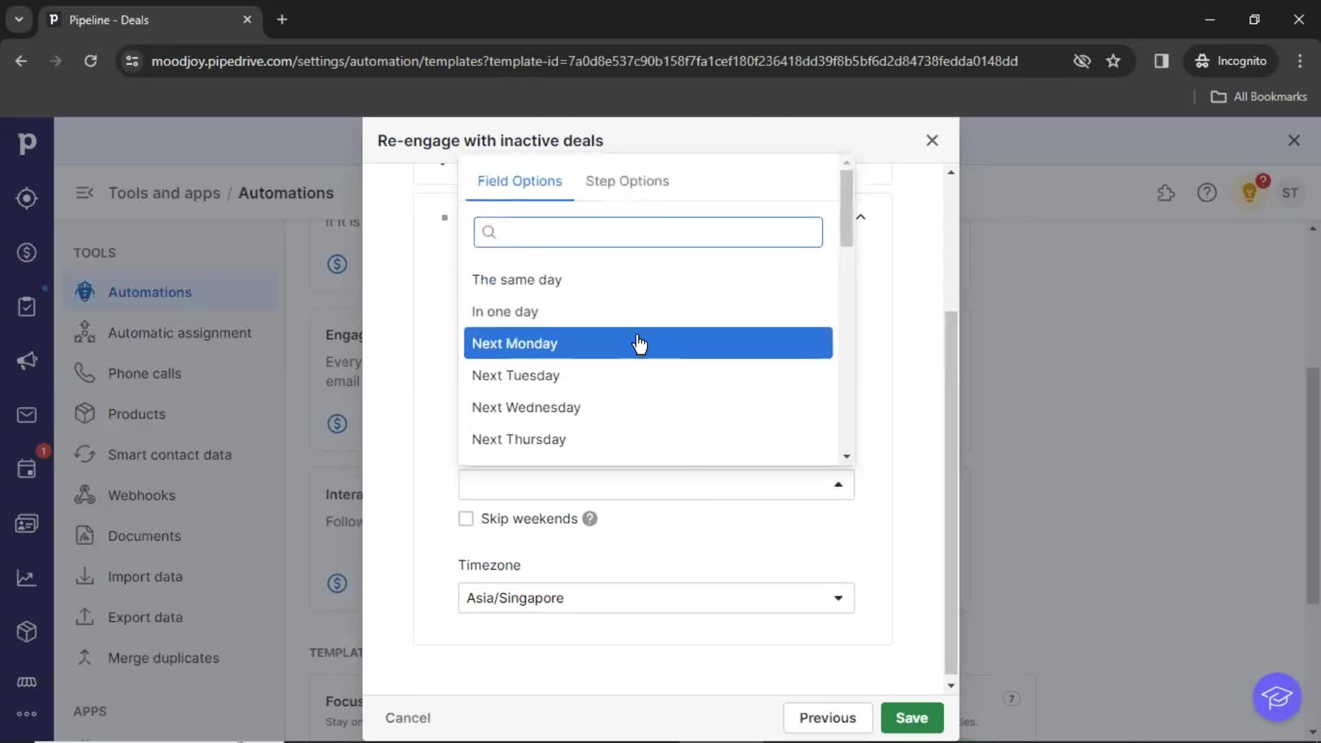This screenshot has width=1321, height=743.
Task: Select the Phone calls icon
Action: click(86, 373)
